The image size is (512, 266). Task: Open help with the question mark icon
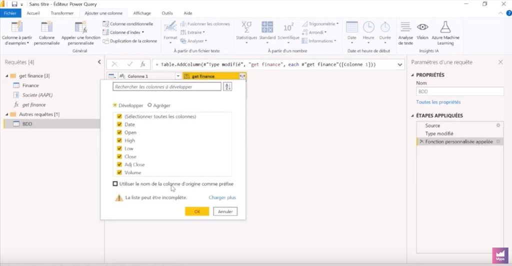[x=508, y=13]
